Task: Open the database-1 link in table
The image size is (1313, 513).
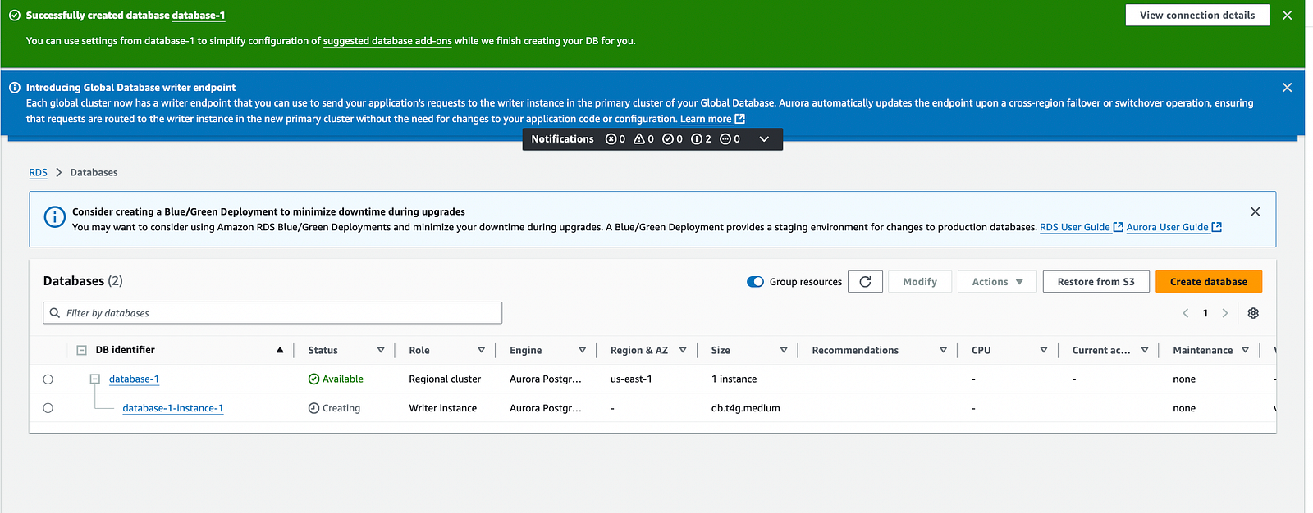Action: 134,379
